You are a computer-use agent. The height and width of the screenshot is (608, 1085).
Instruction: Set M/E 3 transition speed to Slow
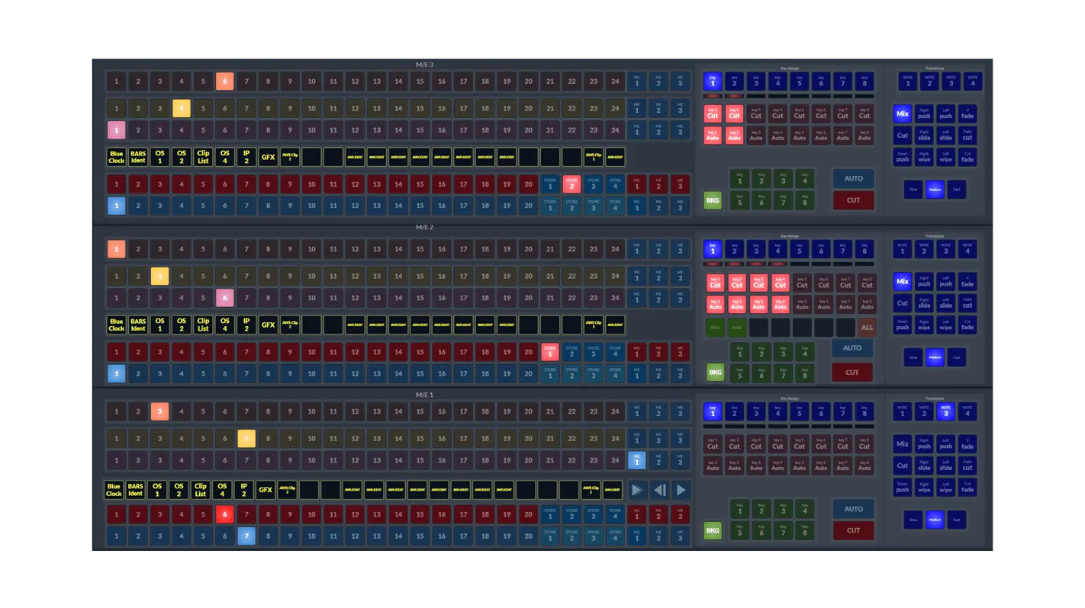pyautogui.click(x=913, y=190)
